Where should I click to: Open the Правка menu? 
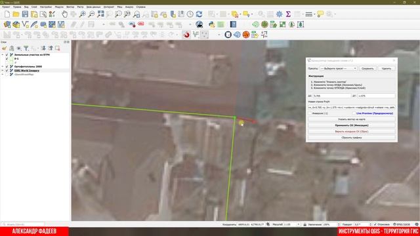click(17, 7)
